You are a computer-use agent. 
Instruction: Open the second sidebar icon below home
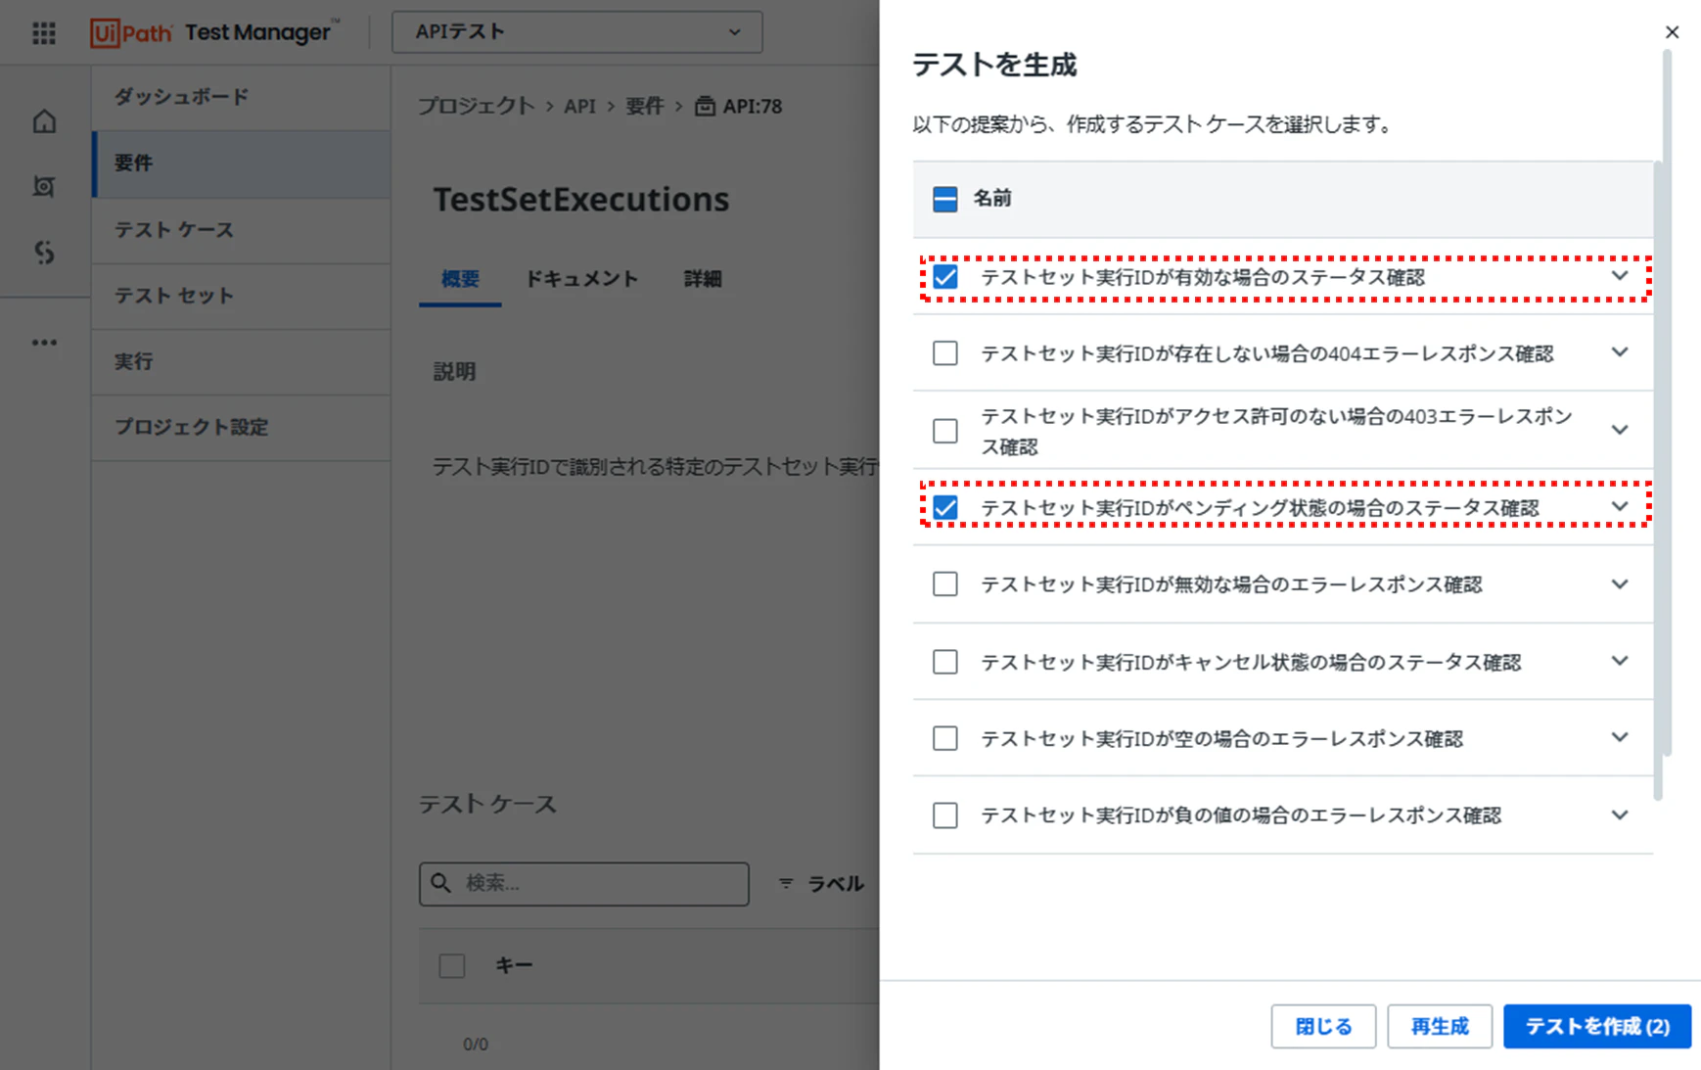coord(44,186)
